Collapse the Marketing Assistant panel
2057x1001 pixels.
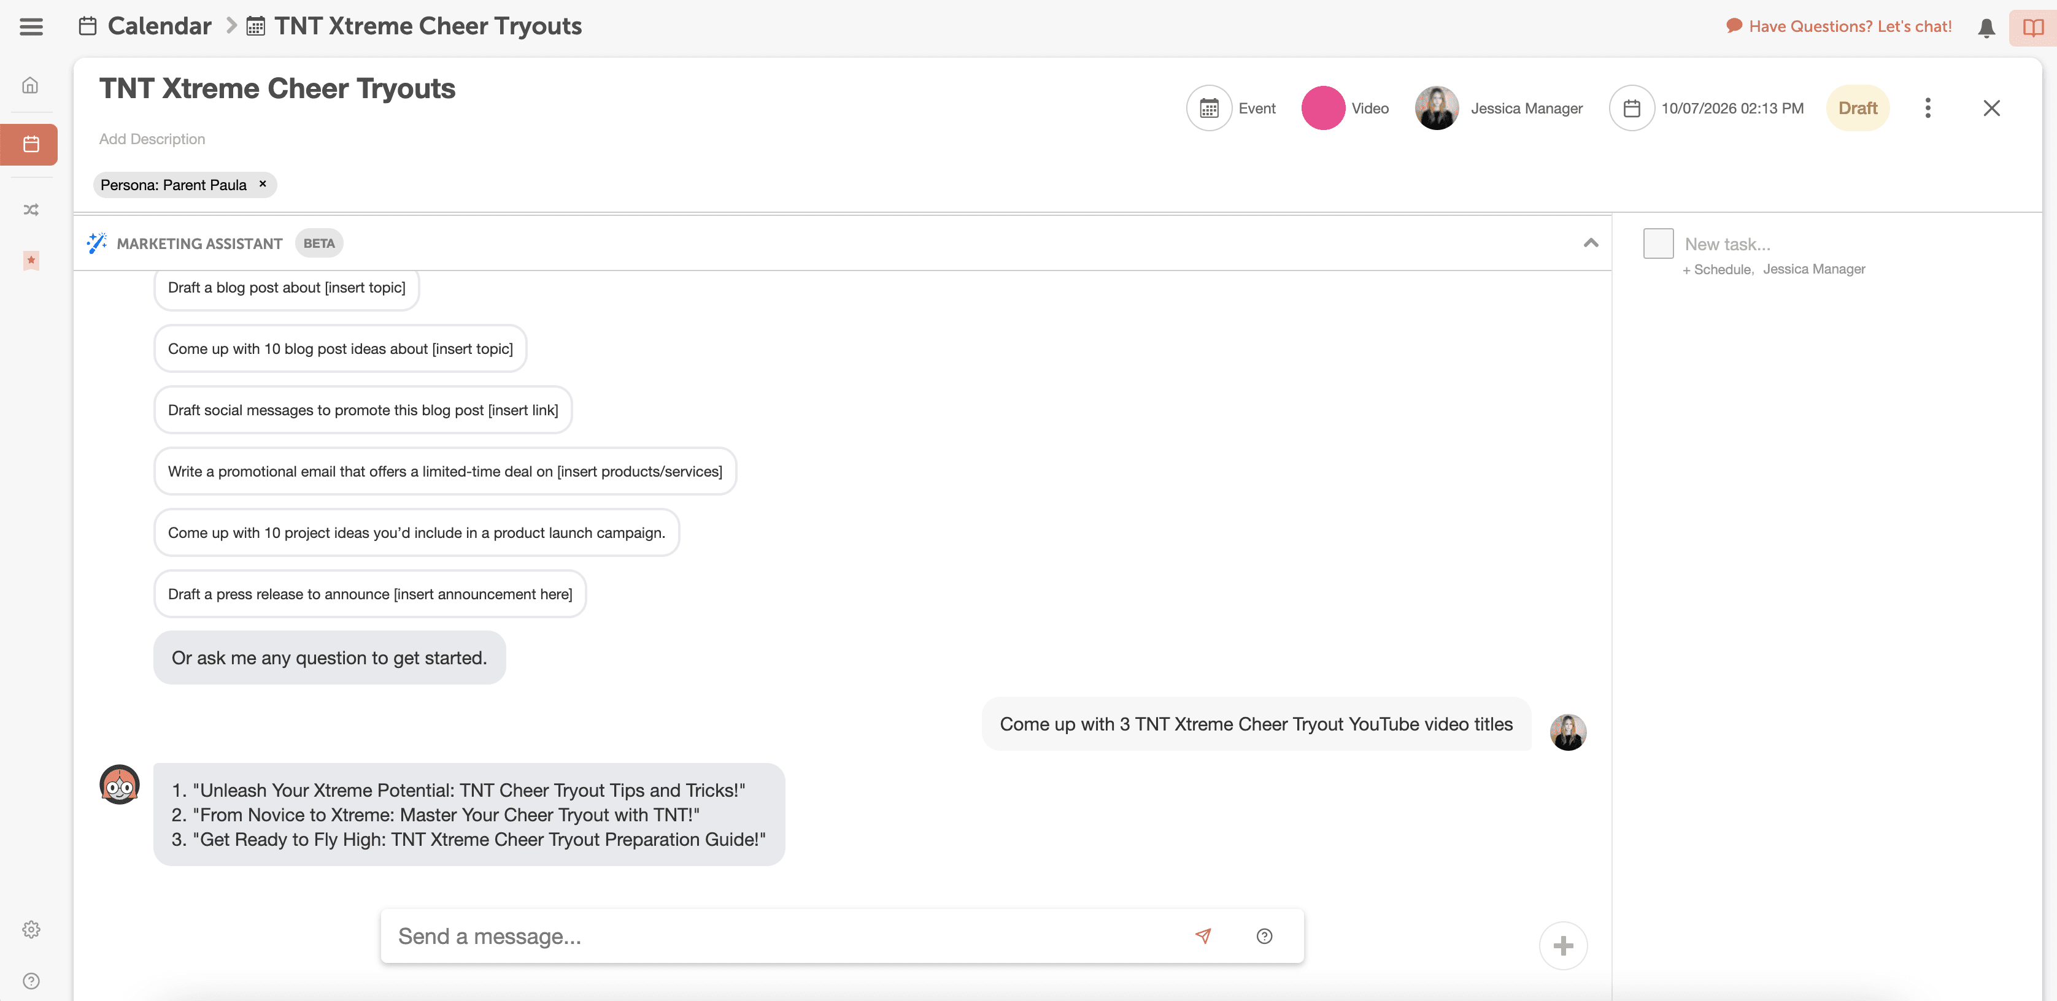pos(1590,243)
